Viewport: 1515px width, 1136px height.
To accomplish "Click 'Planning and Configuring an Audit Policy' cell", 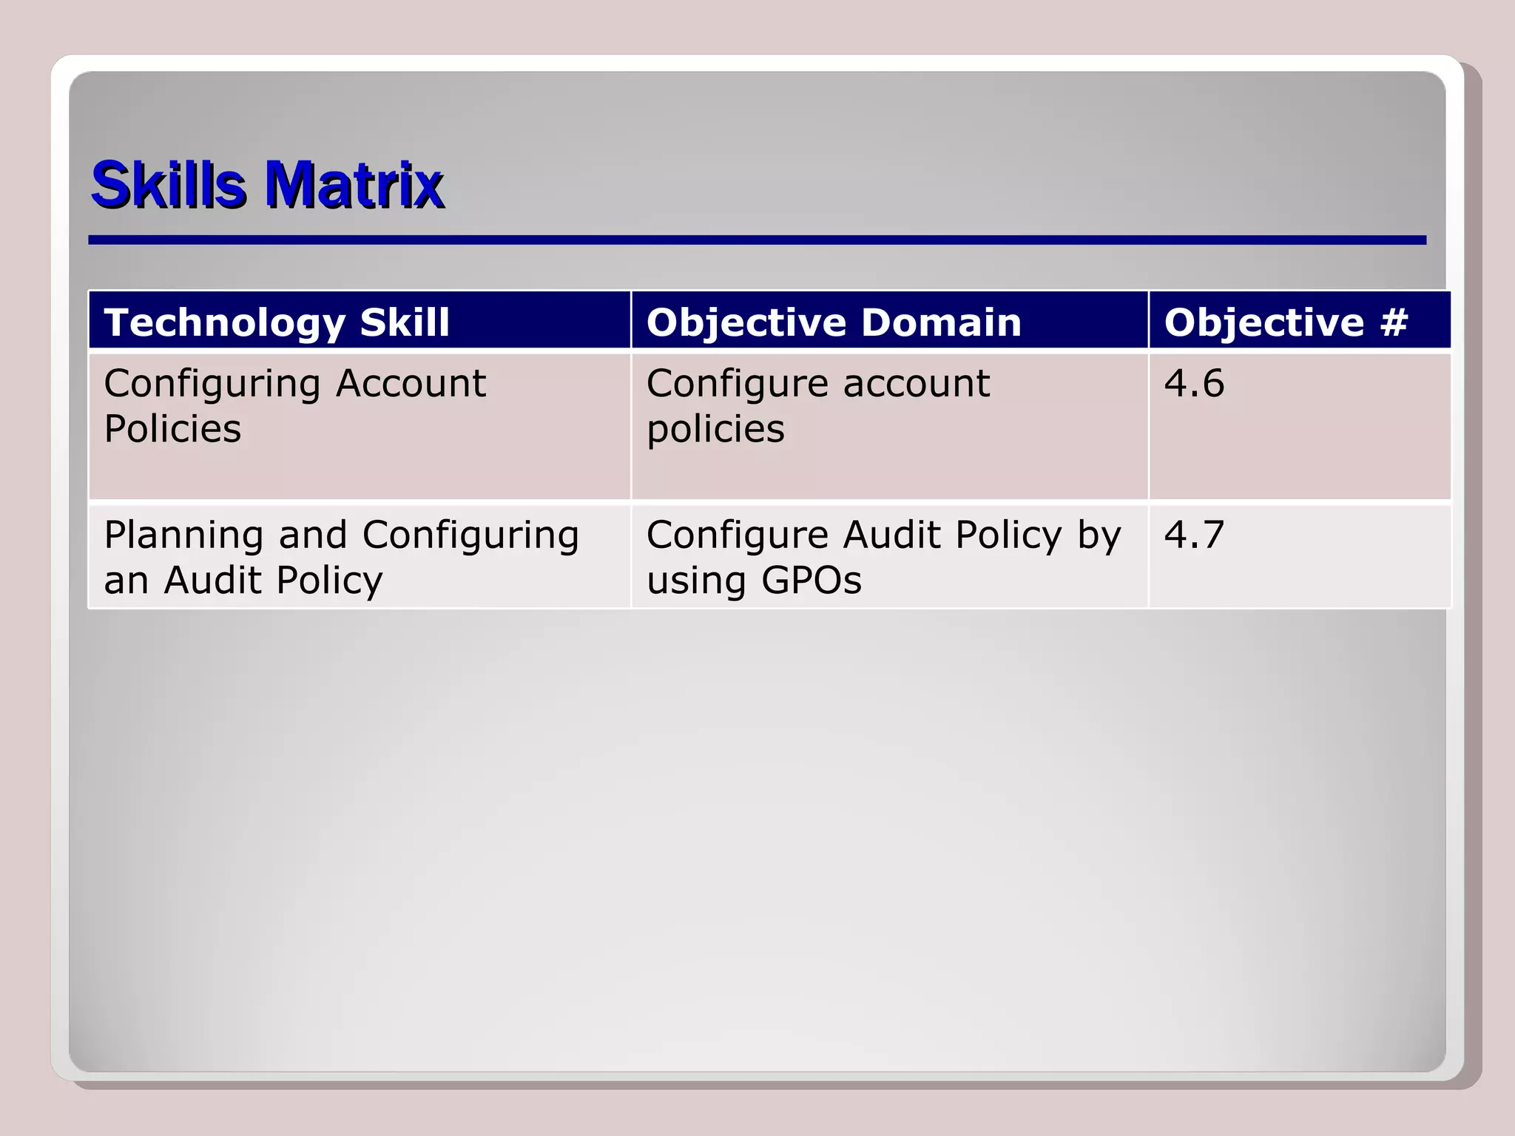I will [360, 556].
